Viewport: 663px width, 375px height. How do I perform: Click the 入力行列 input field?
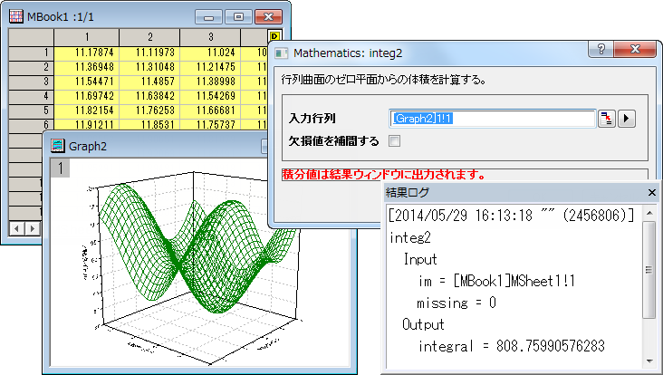pos(493,118)
